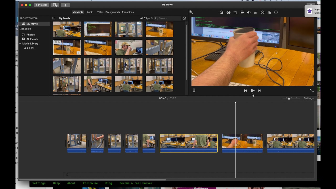Open noise reduction and equalizer
The height and width of the screenshot is (189, 336).
point(256,12)
